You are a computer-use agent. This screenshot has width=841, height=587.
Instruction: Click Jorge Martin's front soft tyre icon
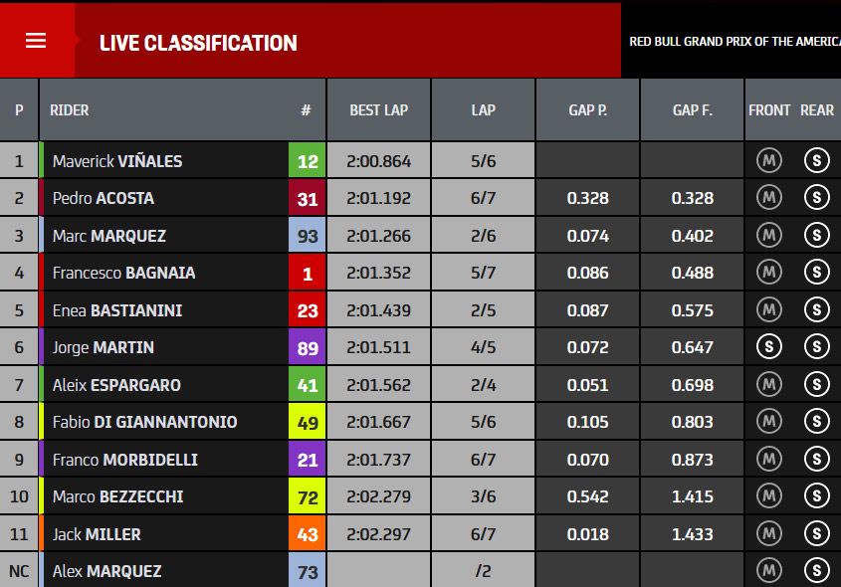point(769,347)
